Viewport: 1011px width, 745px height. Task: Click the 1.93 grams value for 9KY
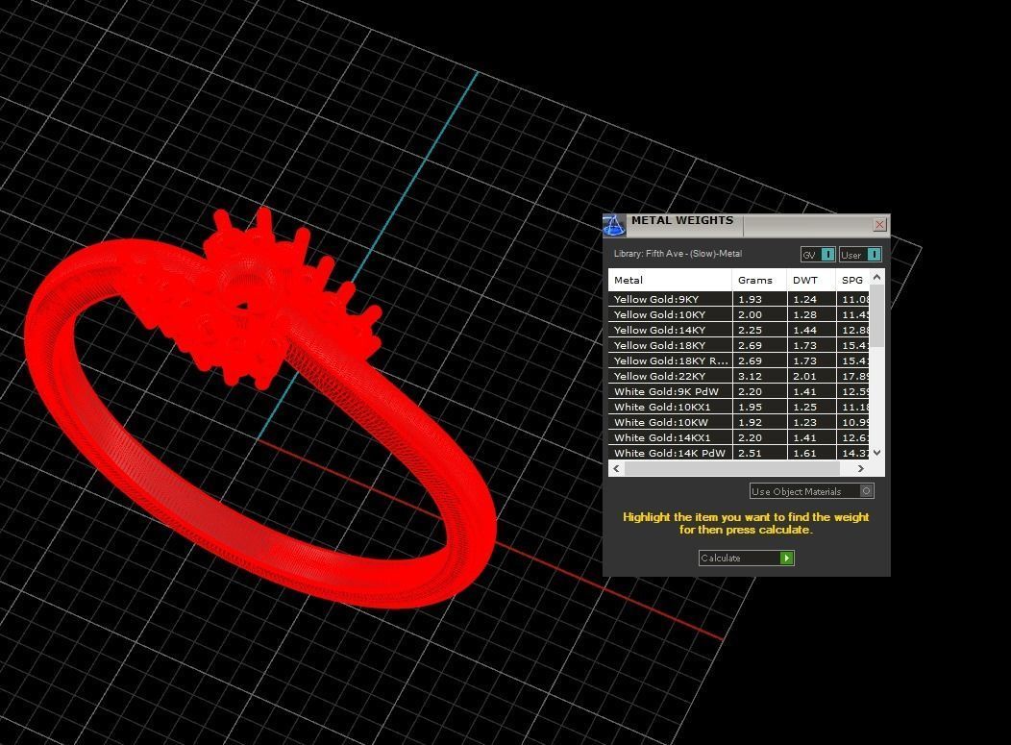click(750, 299)
